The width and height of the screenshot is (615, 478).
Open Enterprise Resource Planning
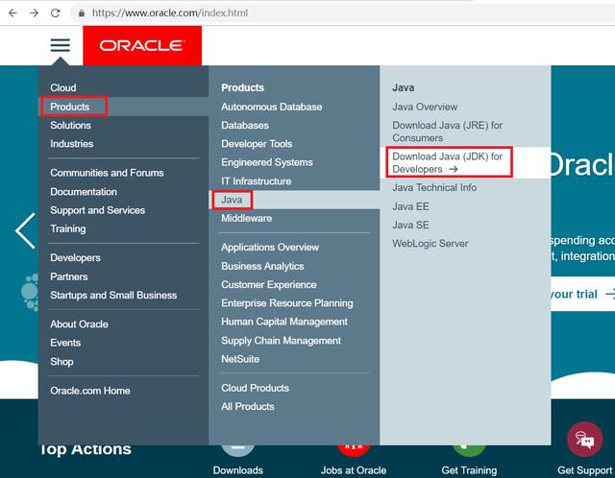pos(287,303)
